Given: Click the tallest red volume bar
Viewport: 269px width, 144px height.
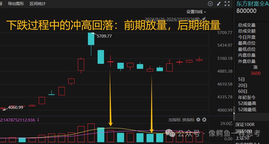Looking at the screenshot, I should click(x=91, y=133).
